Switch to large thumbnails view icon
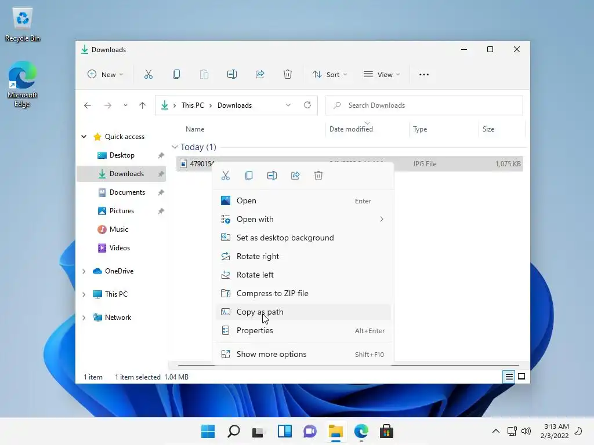Screen dimensions: 594x445 point(521,377)
